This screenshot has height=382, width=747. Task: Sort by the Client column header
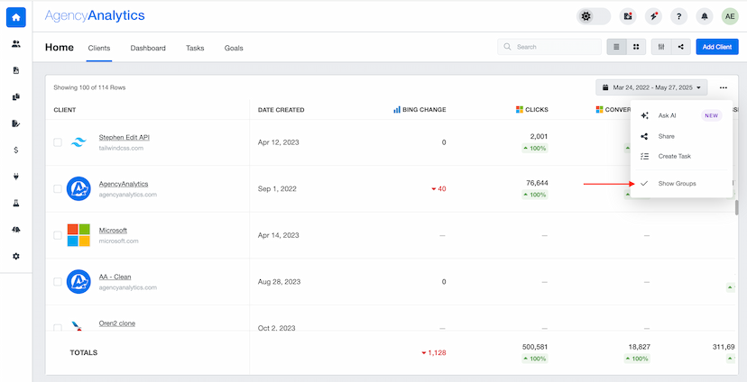(x=65, y=110)
